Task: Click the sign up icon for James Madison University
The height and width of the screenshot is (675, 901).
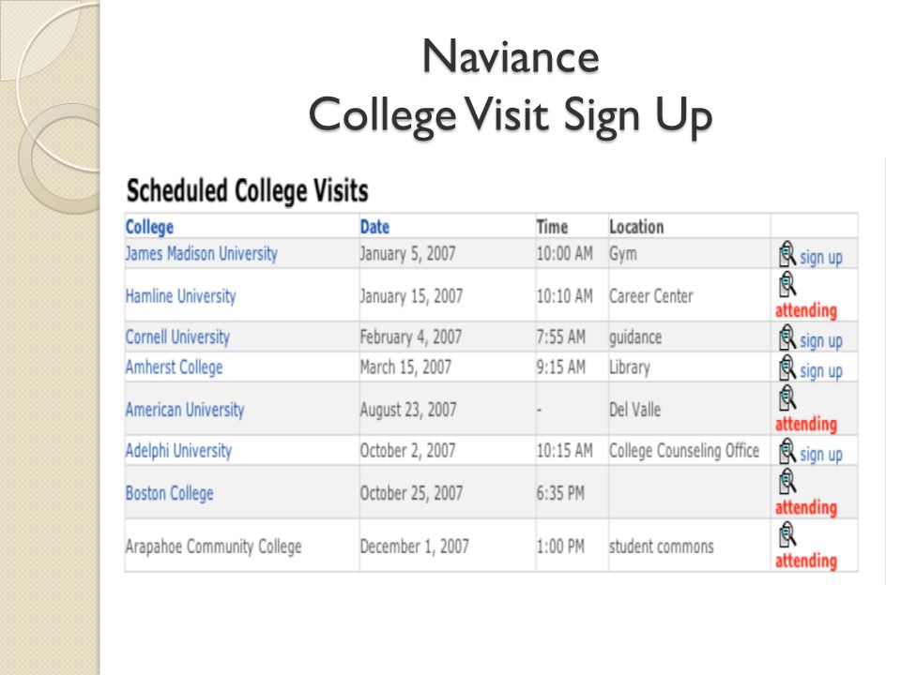Action: point(787,254)
